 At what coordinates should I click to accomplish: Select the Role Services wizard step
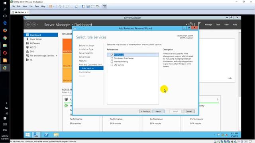pos(91,68)
